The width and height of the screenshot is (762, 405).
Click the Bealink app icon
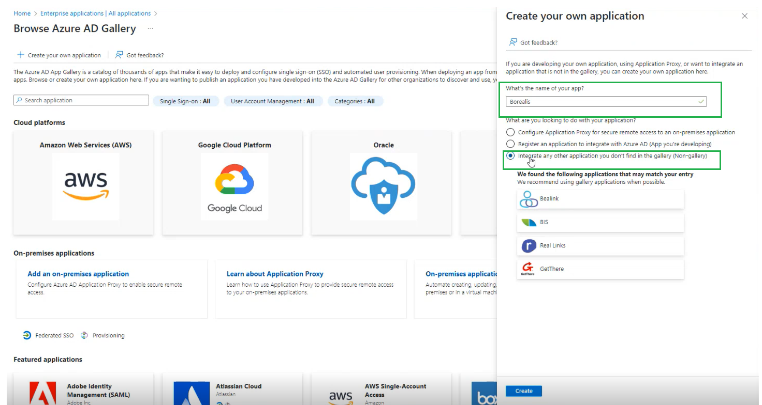pos(529,199)
